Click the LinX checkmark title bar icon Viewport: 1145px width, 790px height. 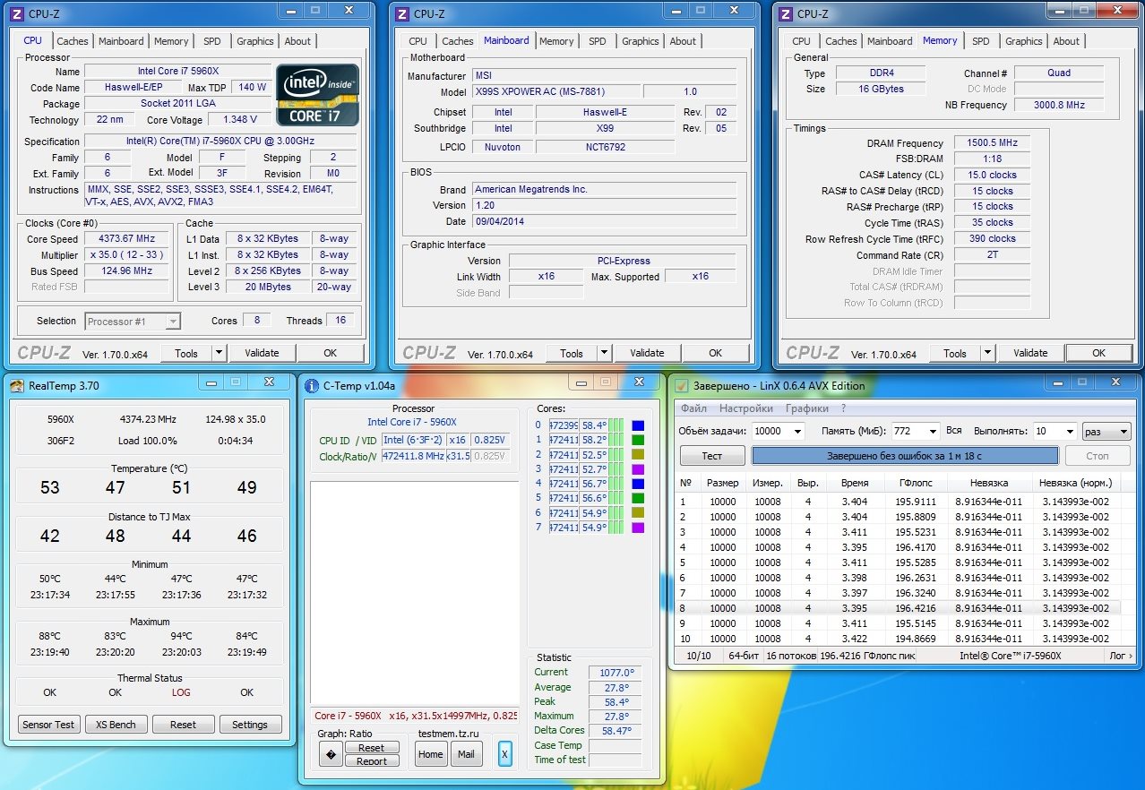tap(682, 386)
